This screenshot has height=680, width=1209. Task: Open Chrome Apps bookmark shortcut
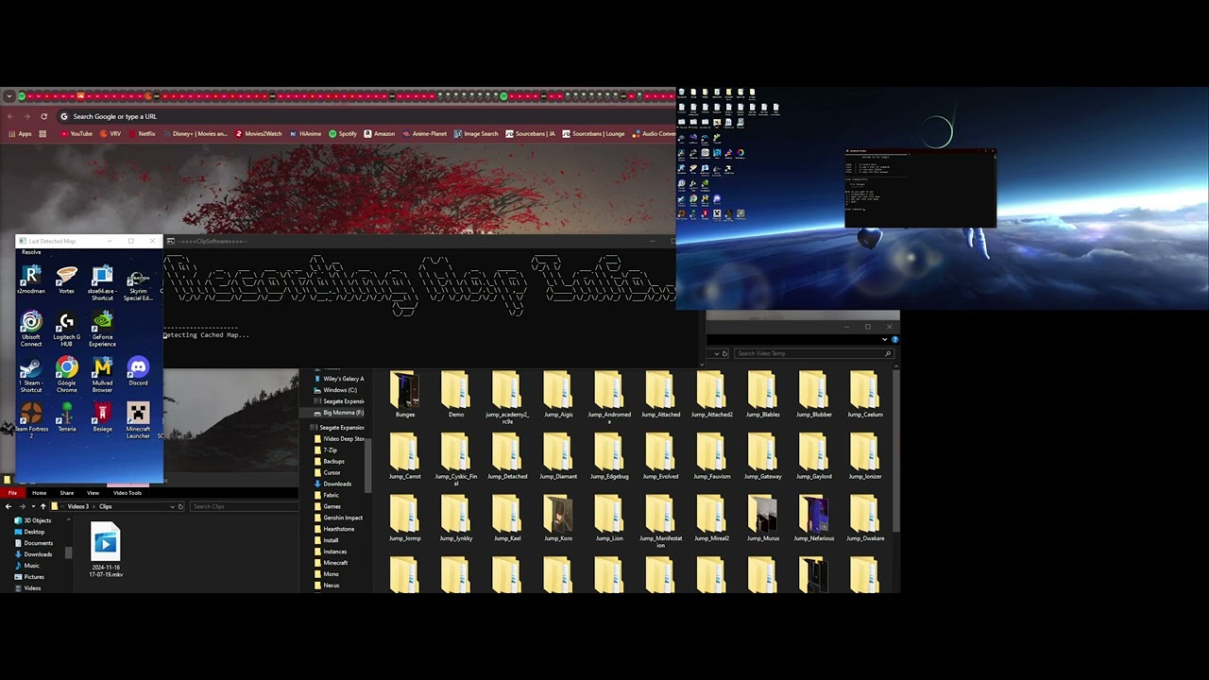tap(20, 134)
